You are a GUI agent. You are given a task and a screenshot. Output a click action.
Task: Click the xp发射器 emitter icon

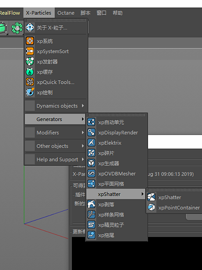[30, 61]
